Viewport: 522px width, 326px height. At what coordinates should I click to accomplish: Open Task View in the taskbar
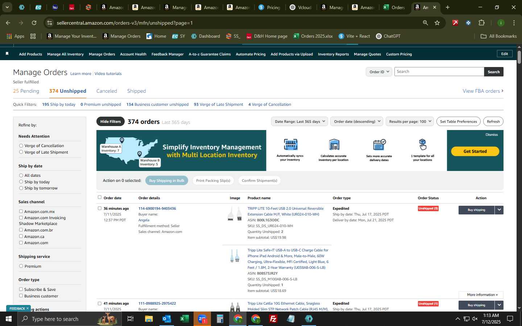130,319
